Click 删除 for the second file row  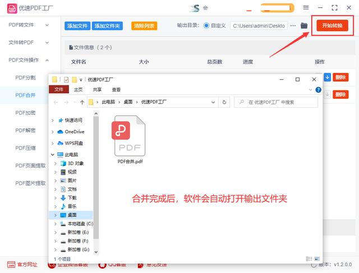[x=340, y=94]
